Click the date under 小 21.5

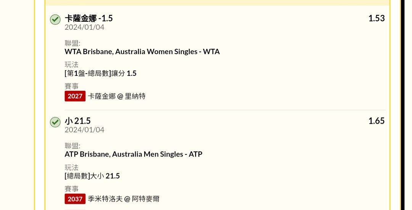(x=84, y=130)
